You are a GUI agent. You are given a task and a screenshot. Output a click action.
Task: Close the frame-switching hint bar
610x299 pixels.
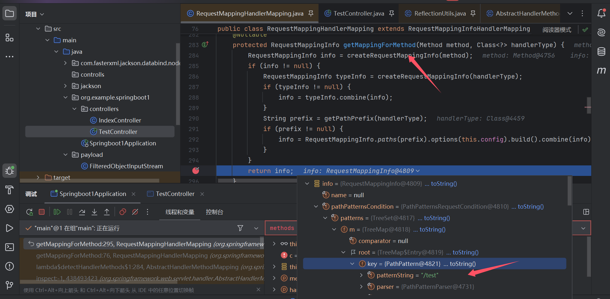click(258, 289)
